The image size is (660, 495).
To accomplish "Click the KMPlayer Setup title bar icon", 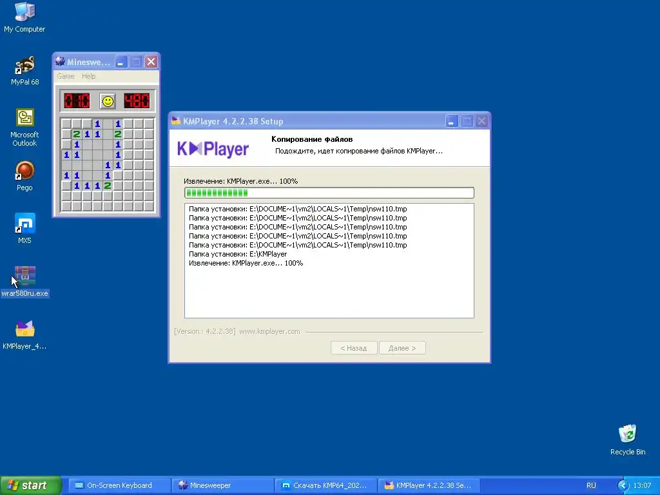I will click(175, 121).
